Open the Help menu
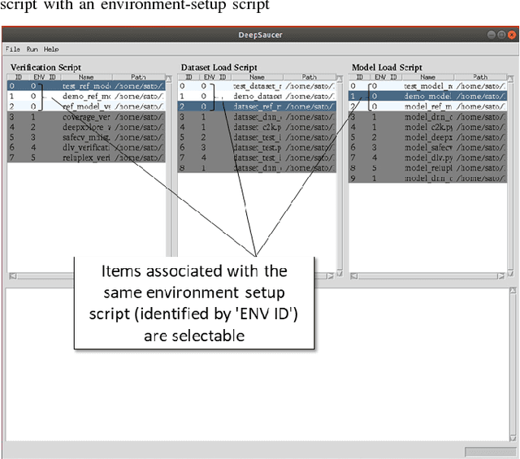The width and height of the screenshot is (520, 459). coord(51,50)
